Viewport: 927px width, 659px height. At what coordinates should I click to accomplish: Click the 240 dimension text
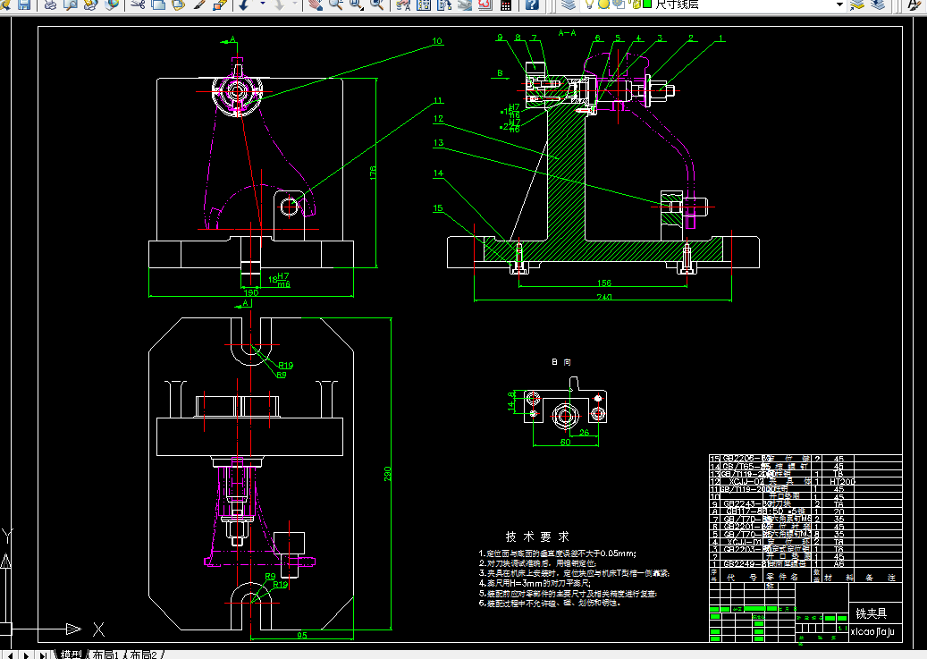603,297
